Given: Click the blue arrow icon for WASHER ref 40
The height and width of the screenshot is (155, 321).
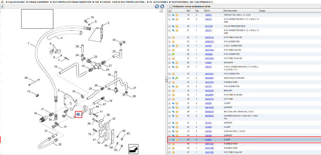Looking at the screenshot, I should 173,116.
